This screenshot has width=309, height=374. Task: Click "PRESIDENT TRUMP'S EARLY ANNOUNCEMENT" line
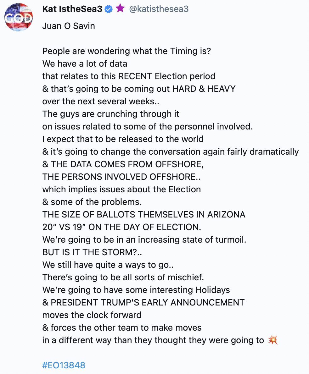coord(143,302)
